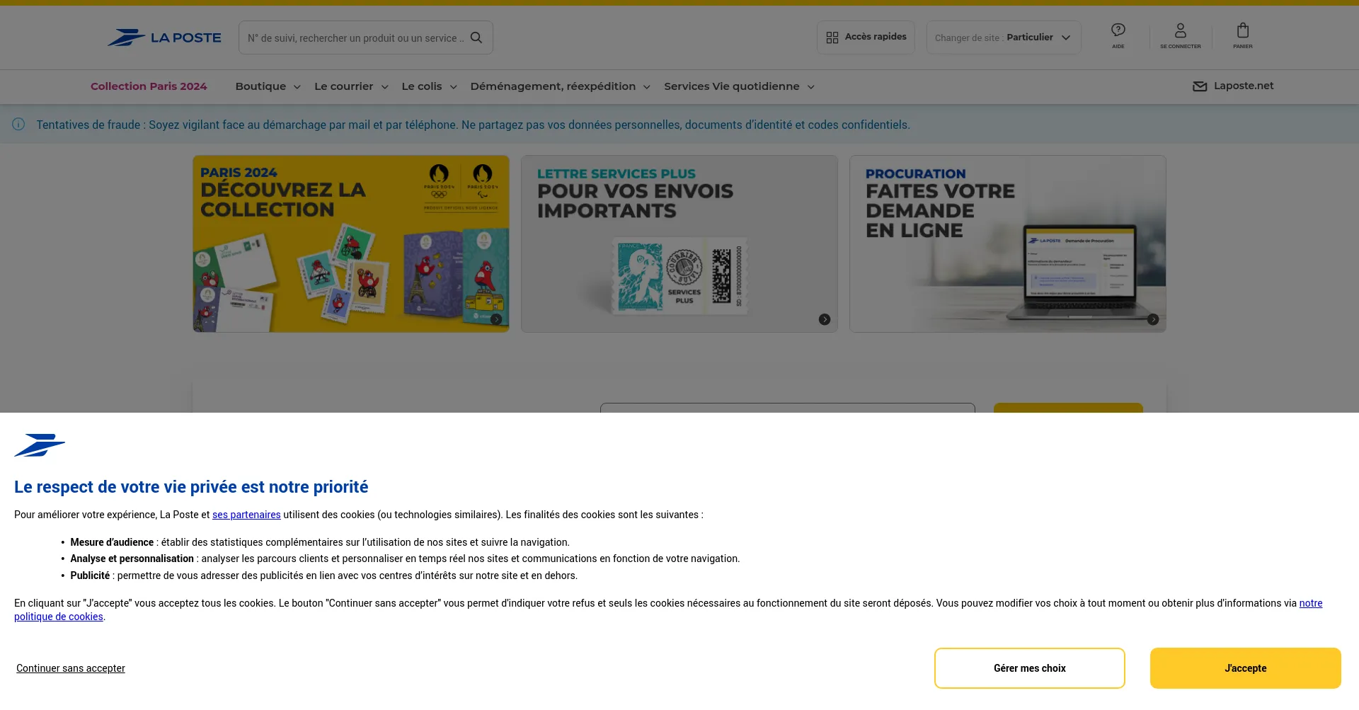The width and height of the screenshot is (1359, 710).
Task: Click the search magnifier icon
Action: [x=476, y=38]
